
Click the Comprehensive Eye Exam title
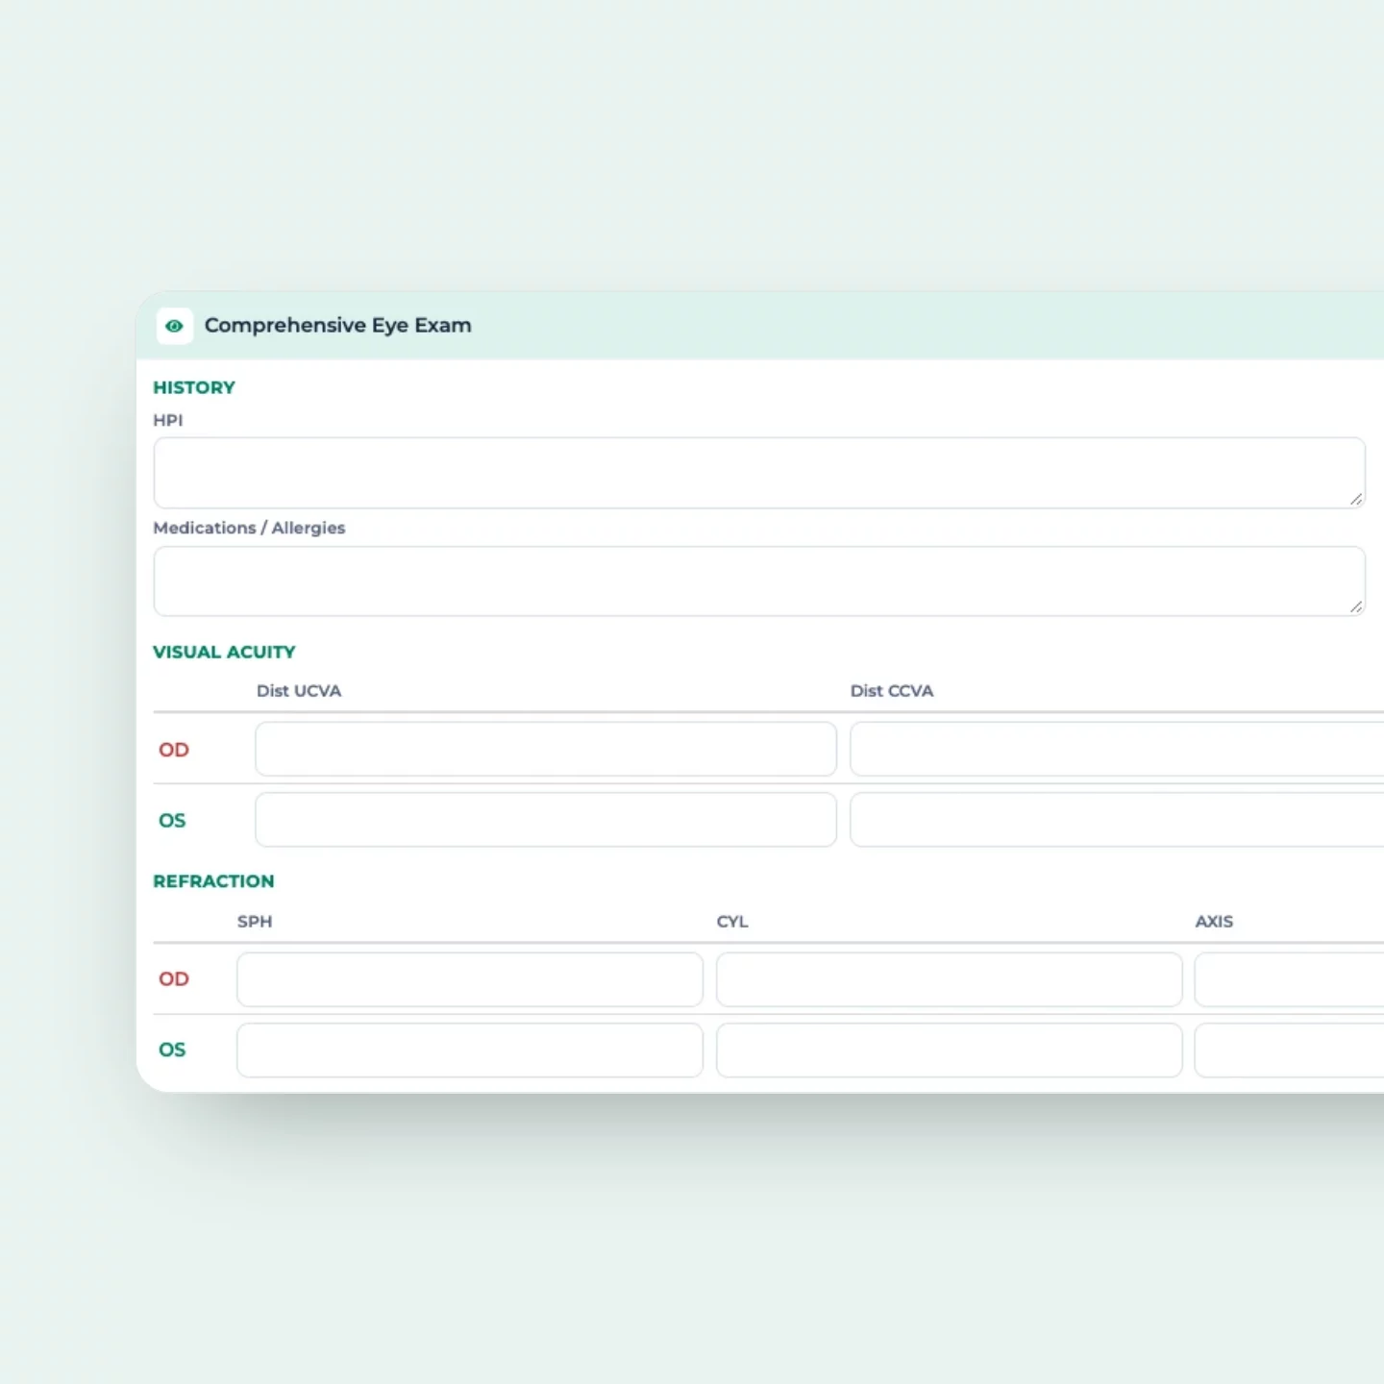coord(337,325)
